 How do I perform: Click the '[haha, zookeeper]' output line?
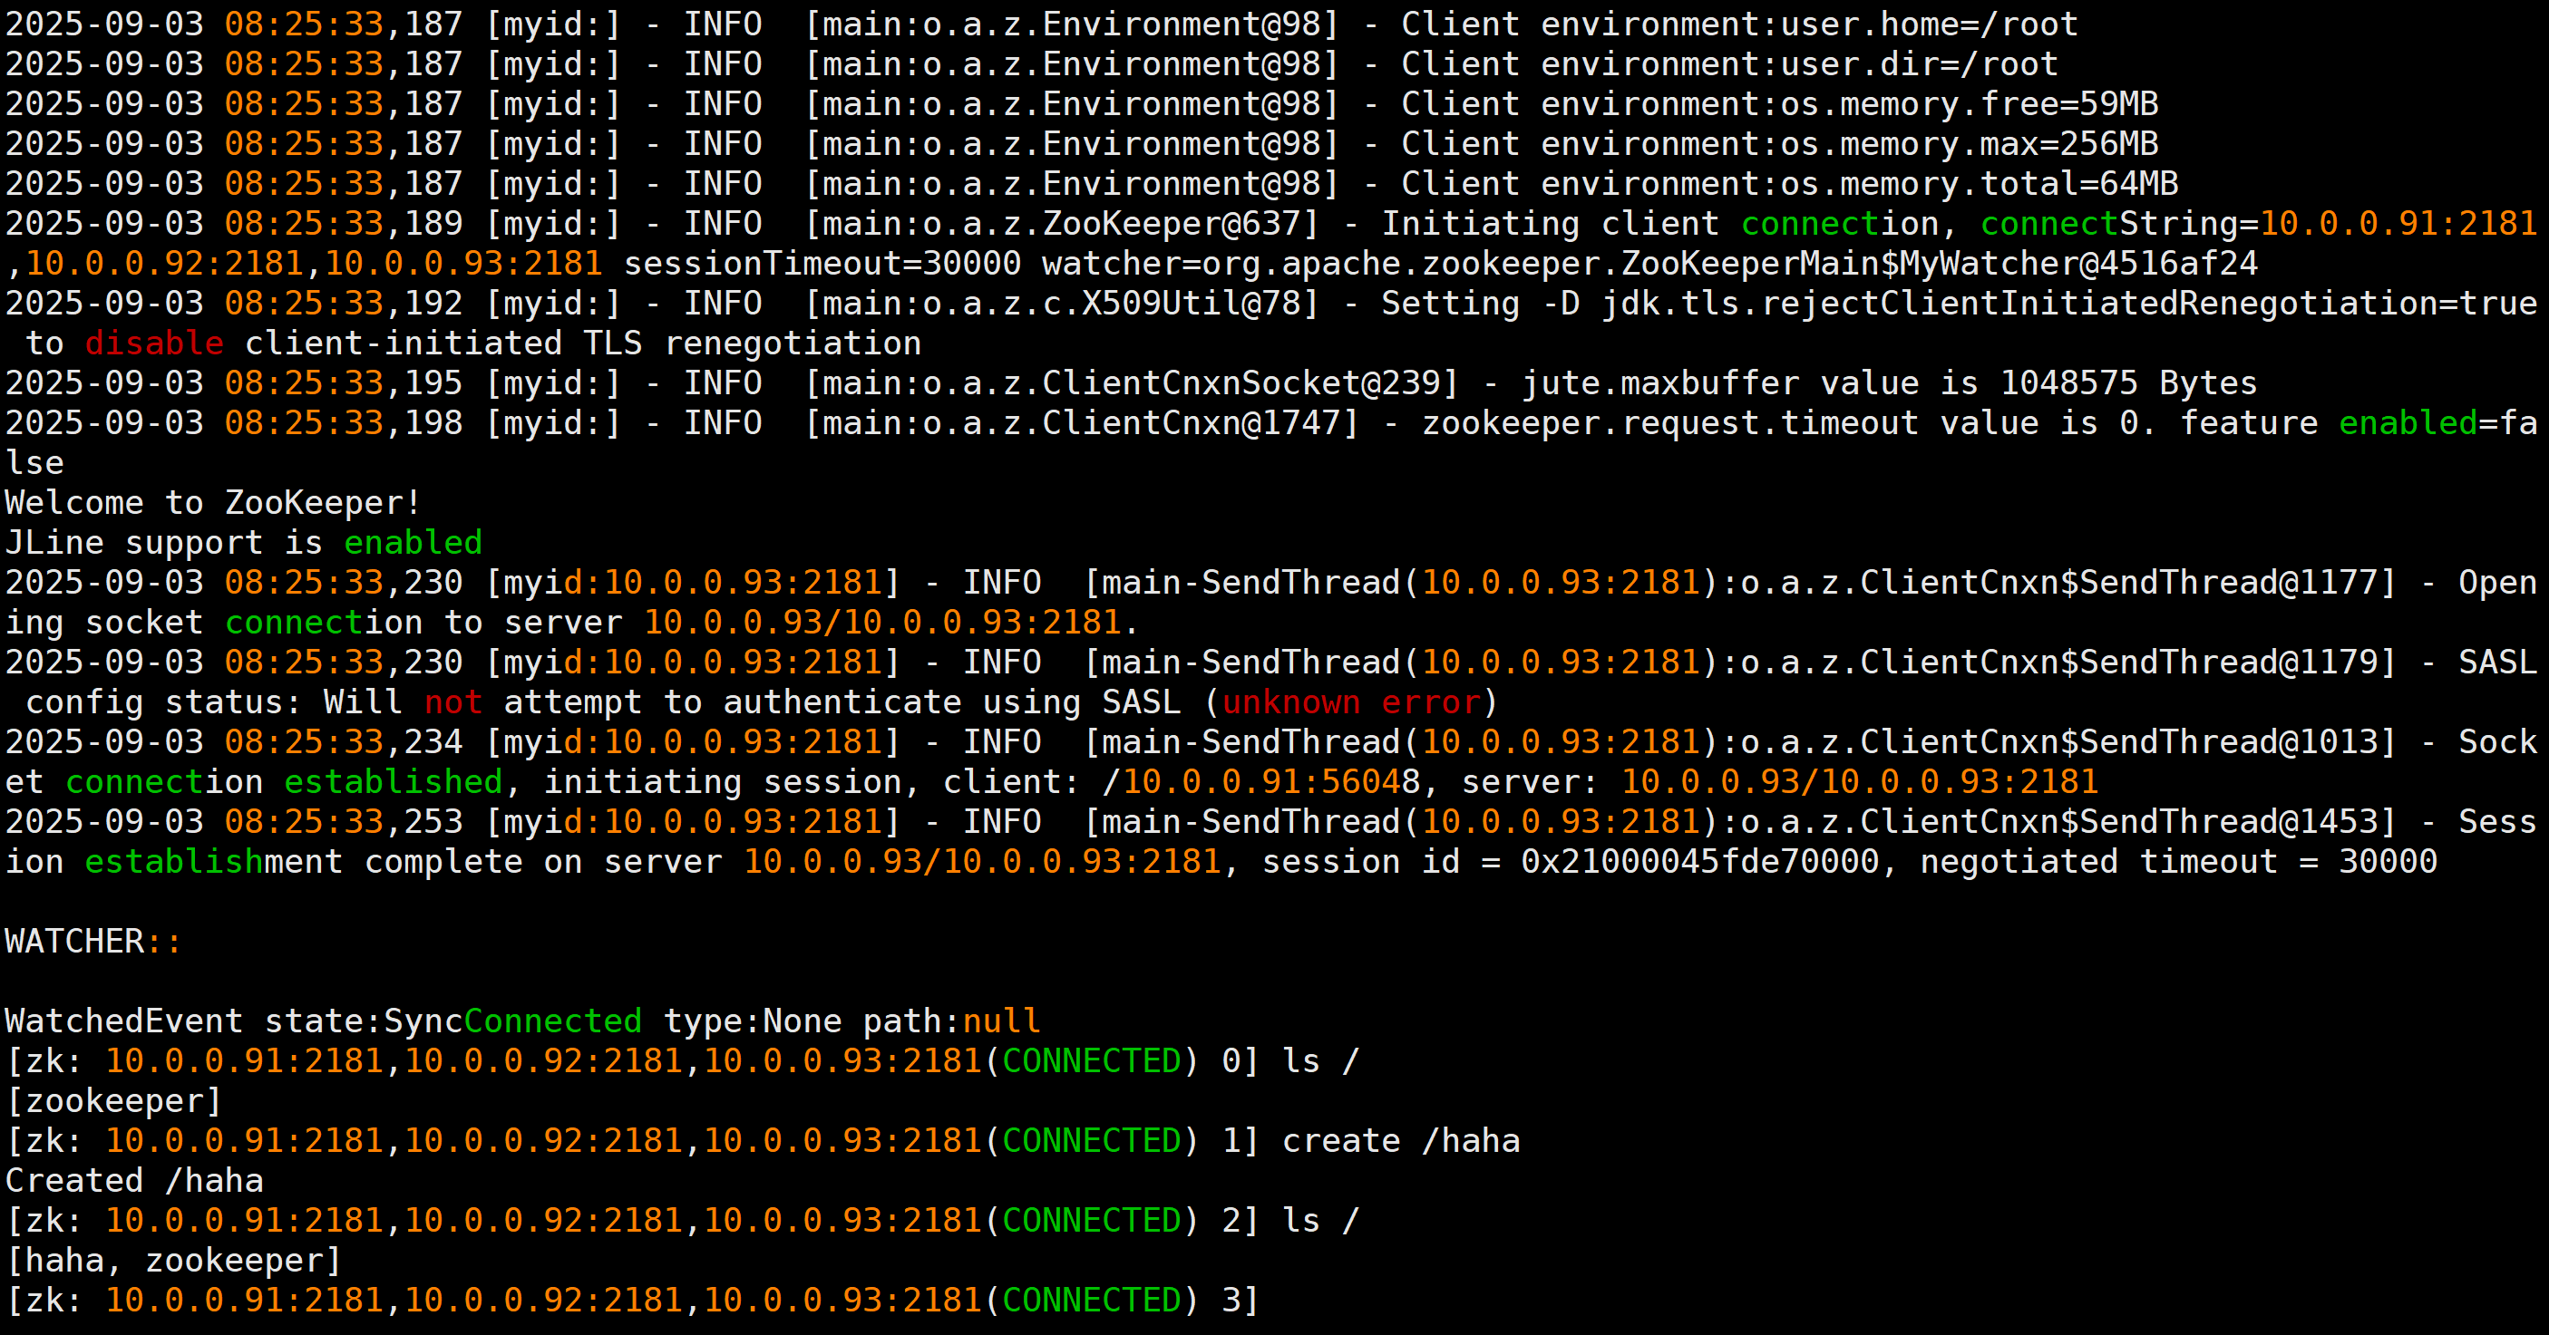173,1260
